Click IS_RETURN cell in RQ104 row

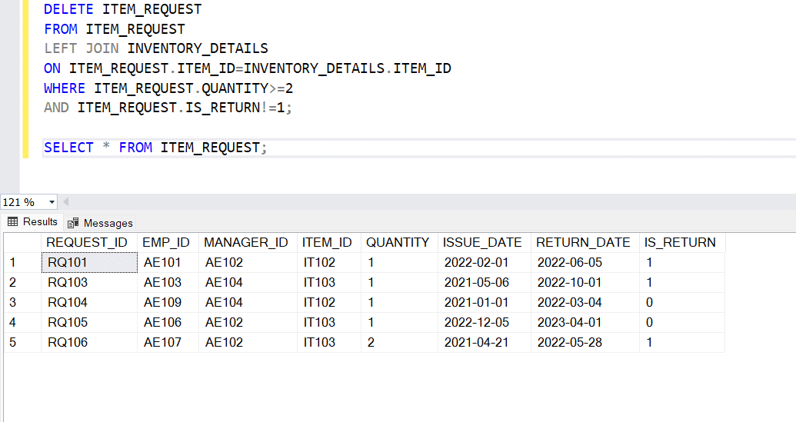[682, 302]
